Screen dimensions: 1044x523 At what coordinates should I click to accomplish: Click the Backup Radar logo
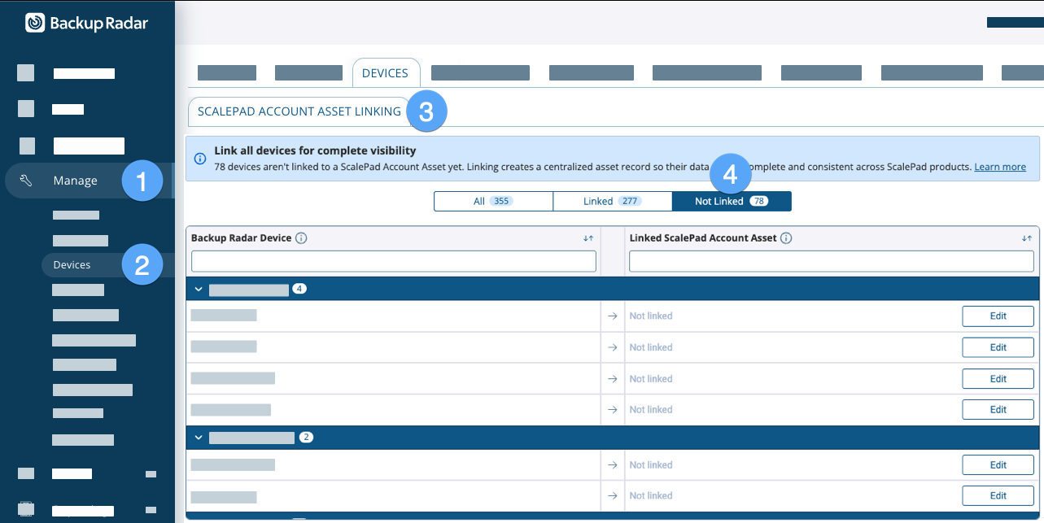(87, 23)
